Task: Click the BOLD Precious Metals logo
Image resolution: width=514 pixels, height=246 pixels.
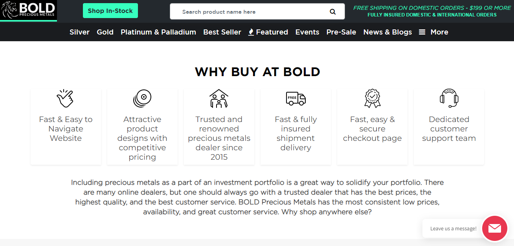Action: pyautogui.click(x=28, y=10)
